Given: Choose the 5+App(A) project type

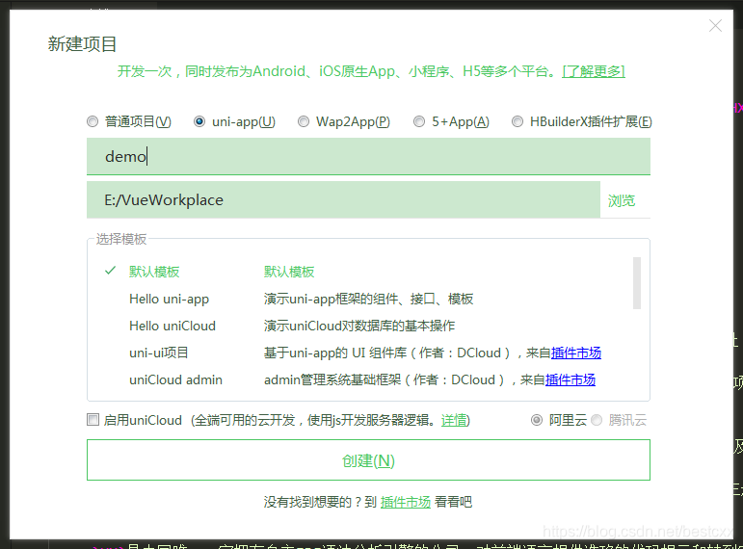Looking at the screenshot, I should (419, 121).
